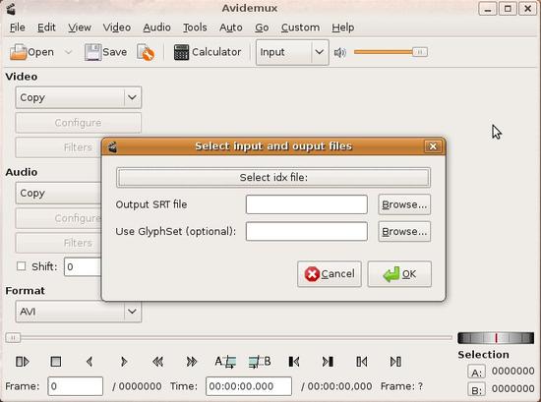This screenshot has width=541, height=402.
Task: Cancel the select files dialog
Action: tap(330, 274)
